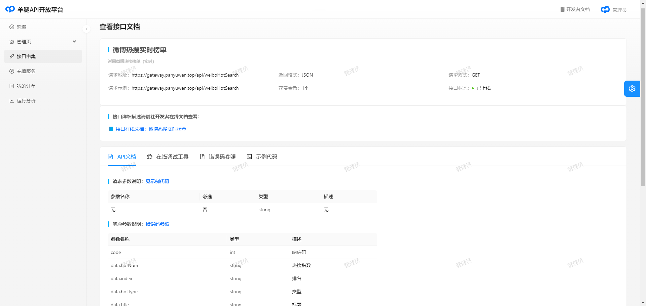This screenshot has width=646, height=306.
Task: Click the down arrow on 管理页
Action: 74,42
